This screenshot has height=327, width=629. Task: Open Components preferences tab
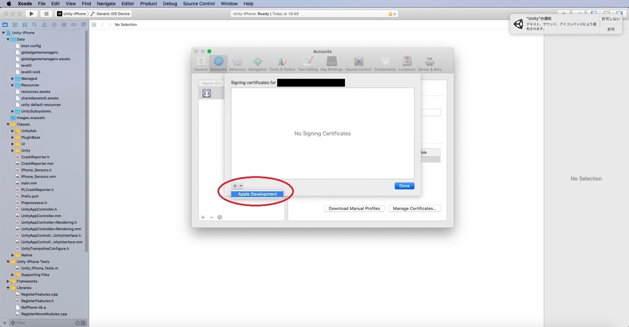click(x=385, y=63)
